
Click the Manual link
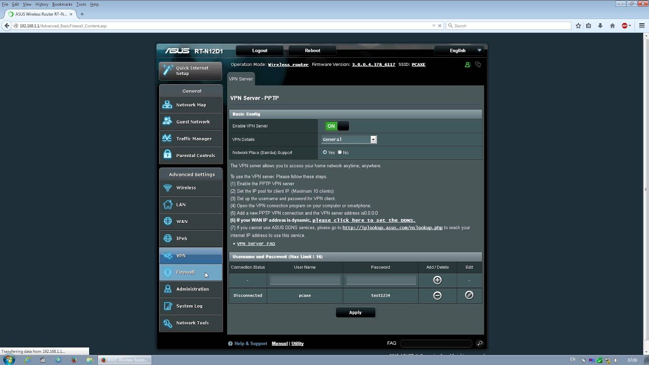pyautogui.click(x=279, y=344)
